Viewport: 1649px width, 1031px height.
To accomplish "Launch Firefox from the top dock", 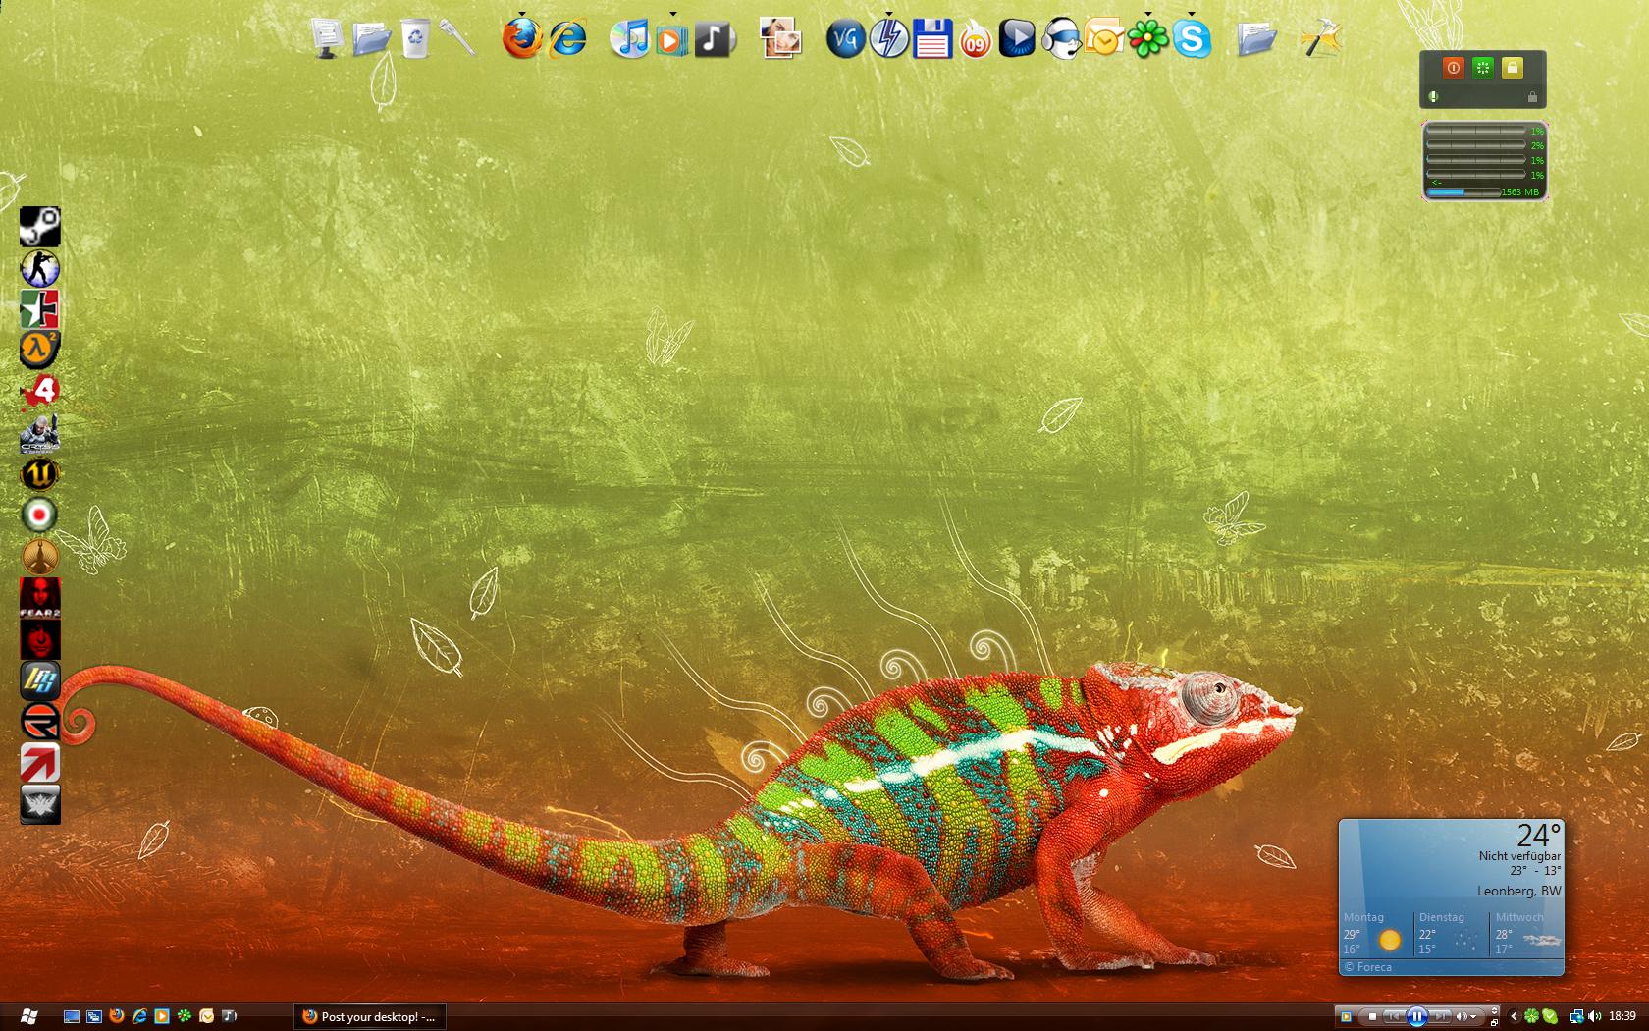I will (x=522, y=39).
